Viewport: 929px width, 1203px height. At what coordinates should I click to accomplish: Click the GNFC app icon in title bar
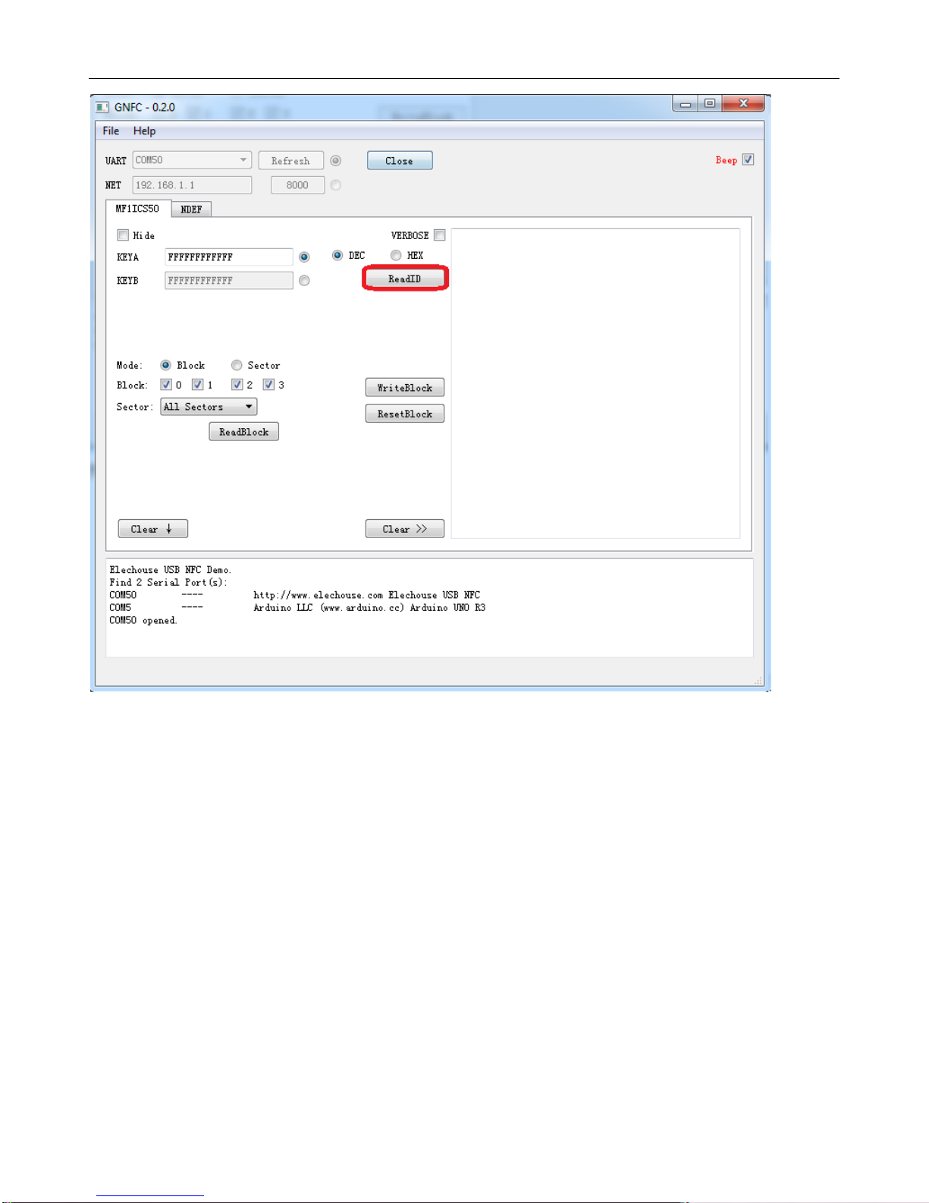pyautogui.click(x=102, y=107)
